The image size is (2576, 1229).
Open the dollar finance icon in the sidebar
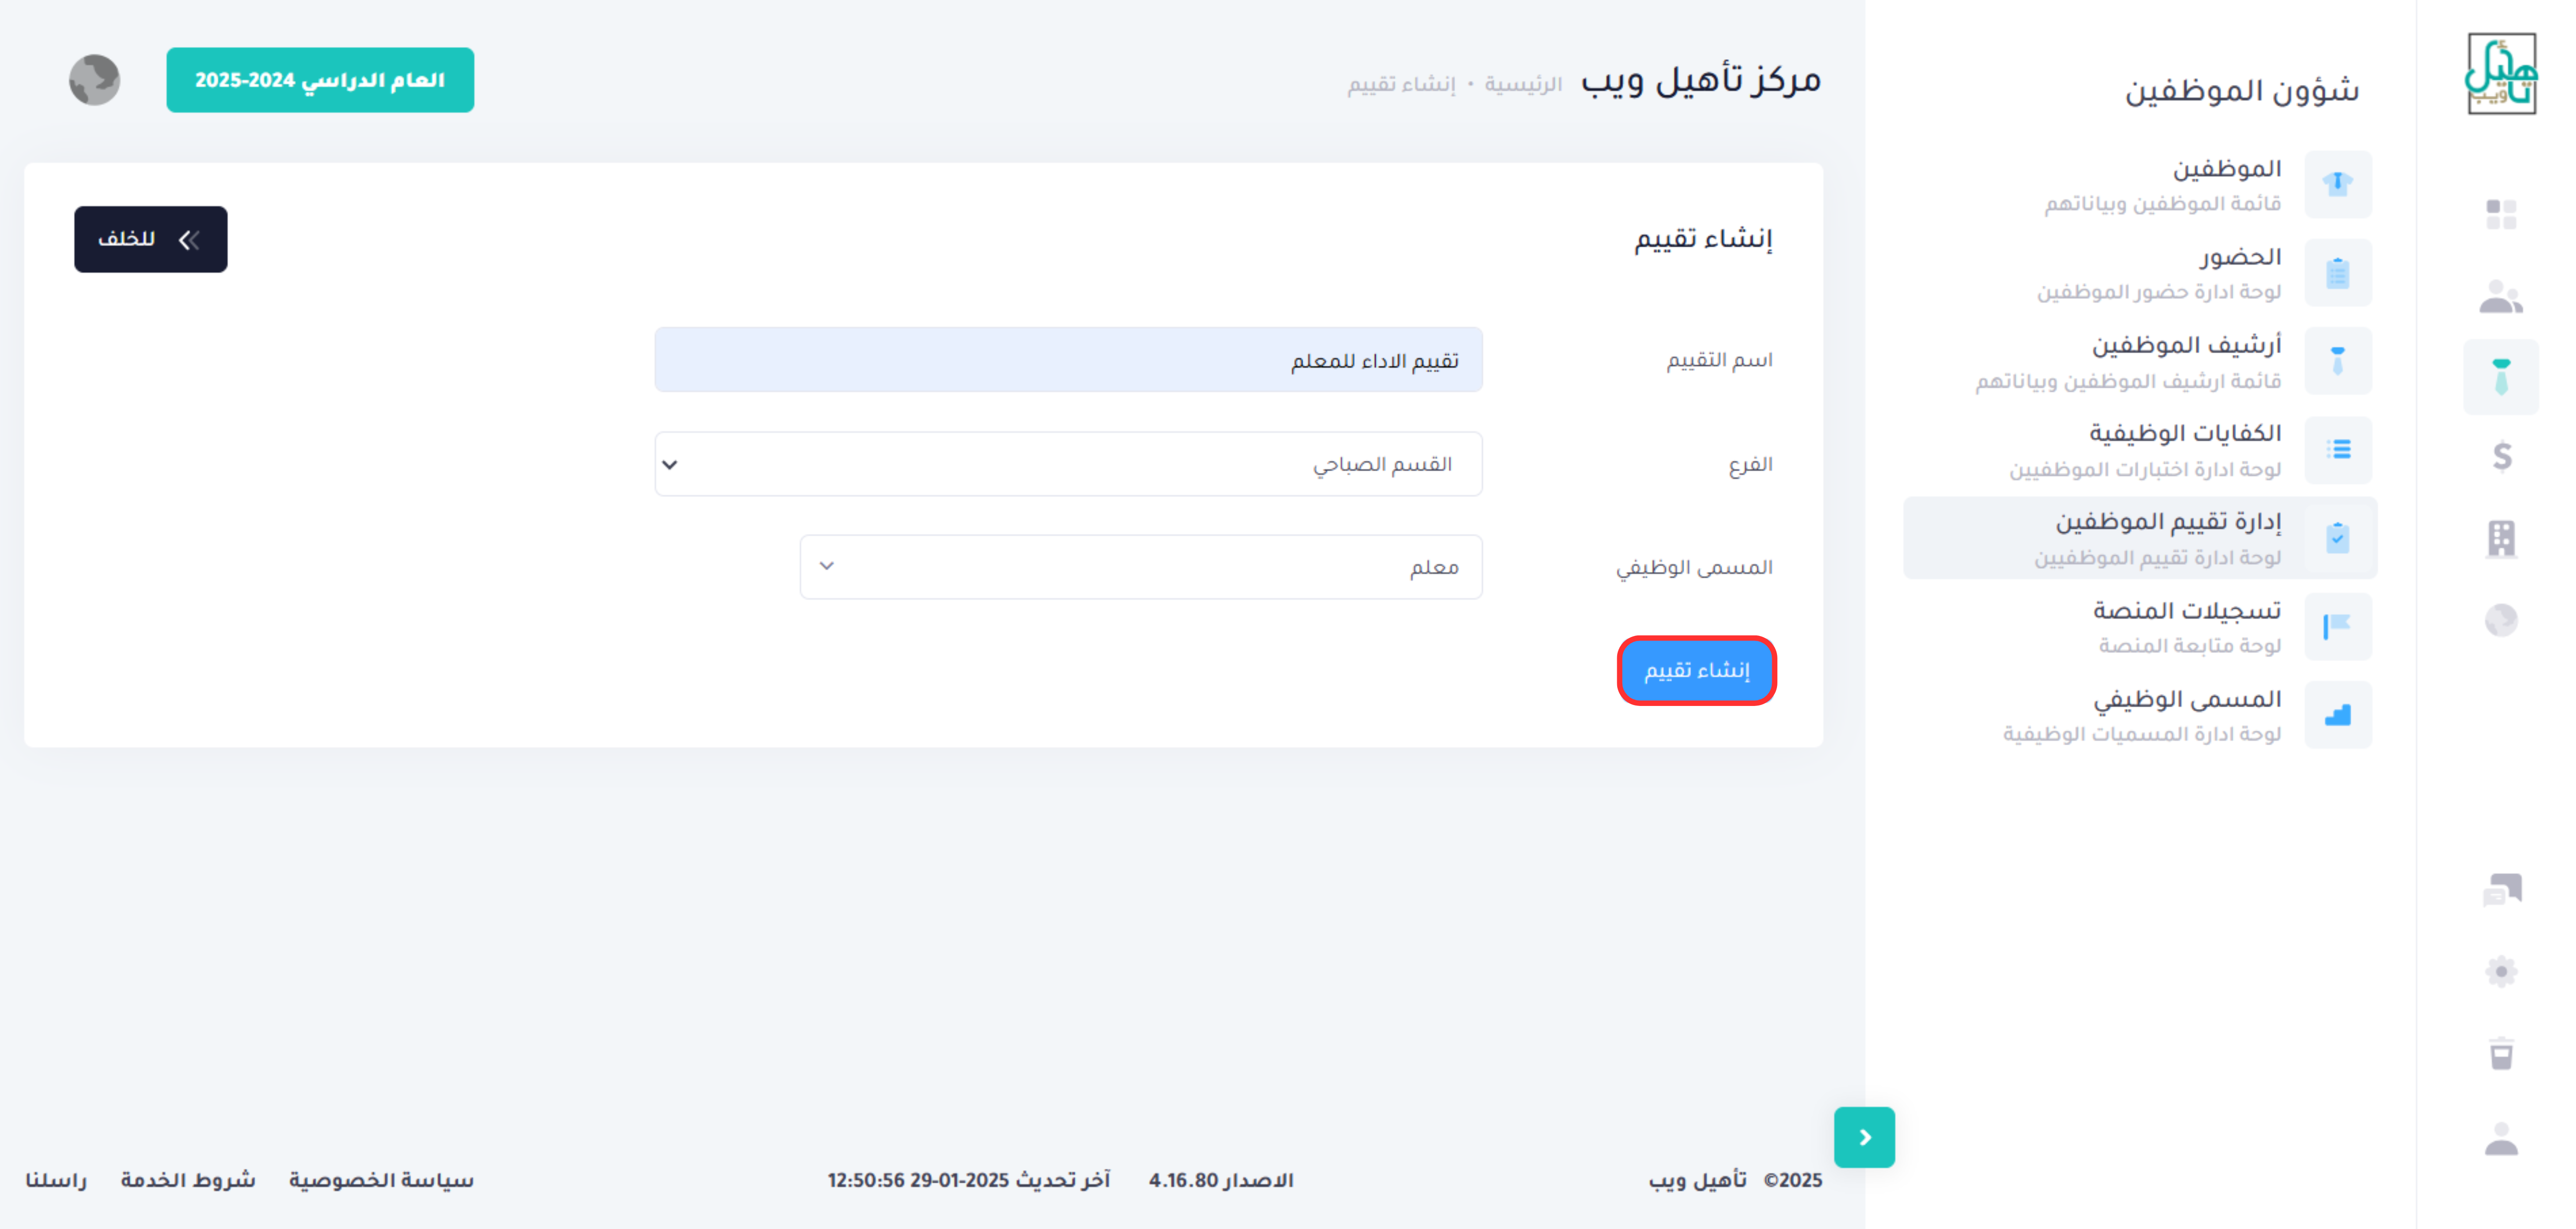[x=2501, y=457]
